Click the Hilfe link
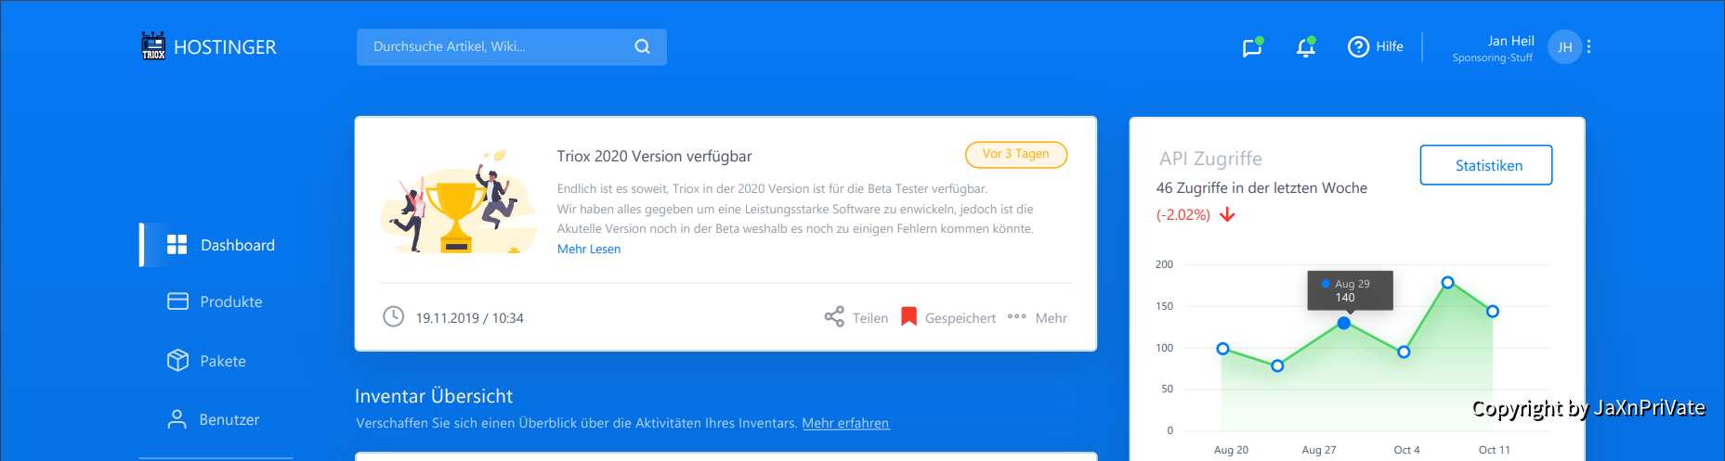Screen dimensions: 1725x461 1390,46
